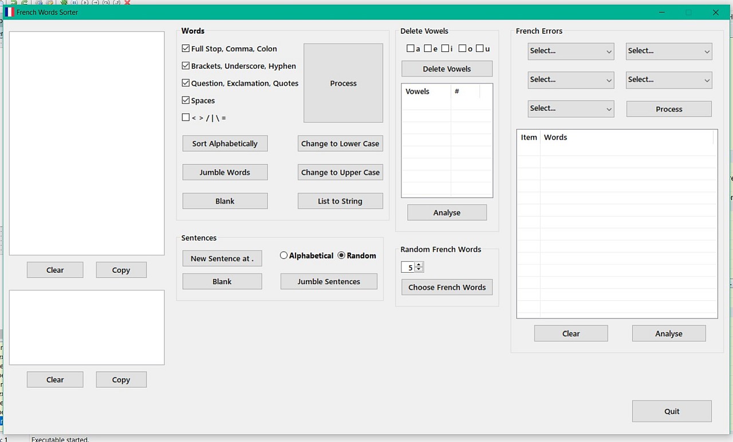
Task: Expand the middle-left Select dropdown in French Errors
Action: [571, 80]
